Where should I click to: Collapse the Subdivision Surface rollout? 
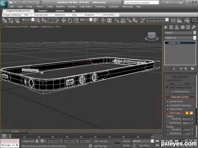180,97
